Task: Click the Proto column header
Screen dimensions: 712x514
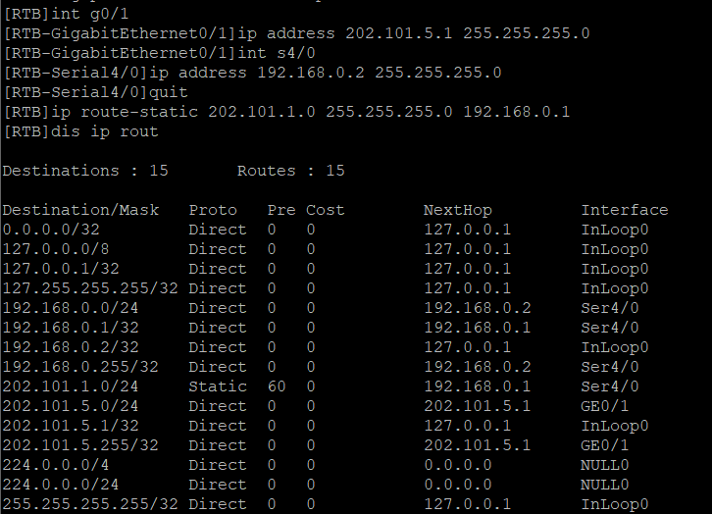Action: pos(213,209)
